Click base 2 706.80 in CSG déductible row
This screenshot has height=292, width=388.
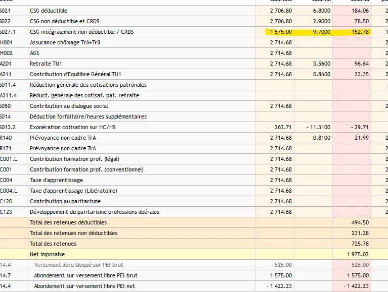281,11
